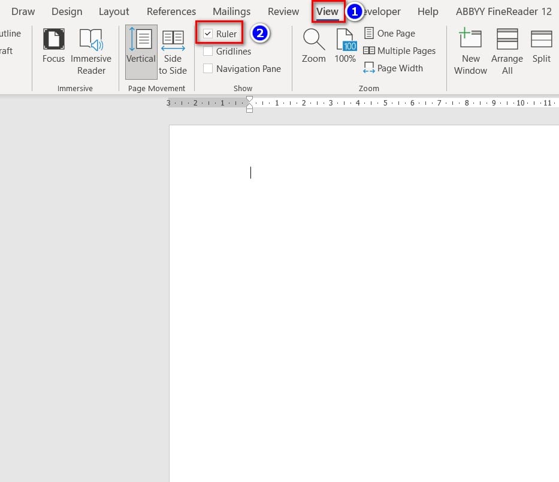This screenshot has height=482, width=559.
Task: Check the Navigation Pane box
Action: [208, 68]
